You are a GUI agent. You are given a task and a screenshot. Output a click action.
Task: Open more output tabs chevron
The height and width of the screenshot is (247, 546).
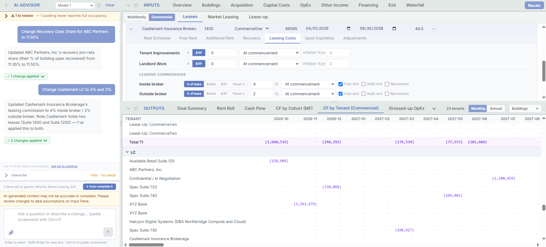tap(434, 109)
